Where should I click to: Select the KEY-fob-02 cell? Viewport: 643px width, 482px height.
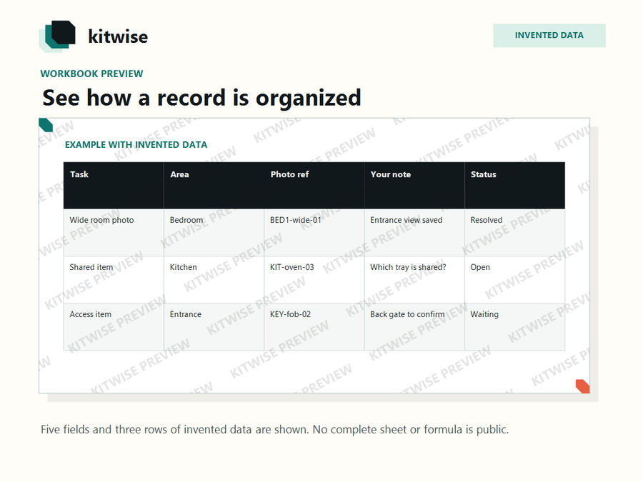[x=314, y=326]
